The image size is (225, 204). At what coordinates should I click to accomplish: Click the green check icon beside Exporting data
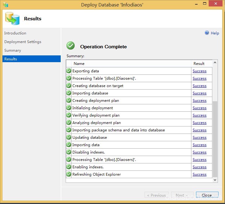tap(69, 71)
